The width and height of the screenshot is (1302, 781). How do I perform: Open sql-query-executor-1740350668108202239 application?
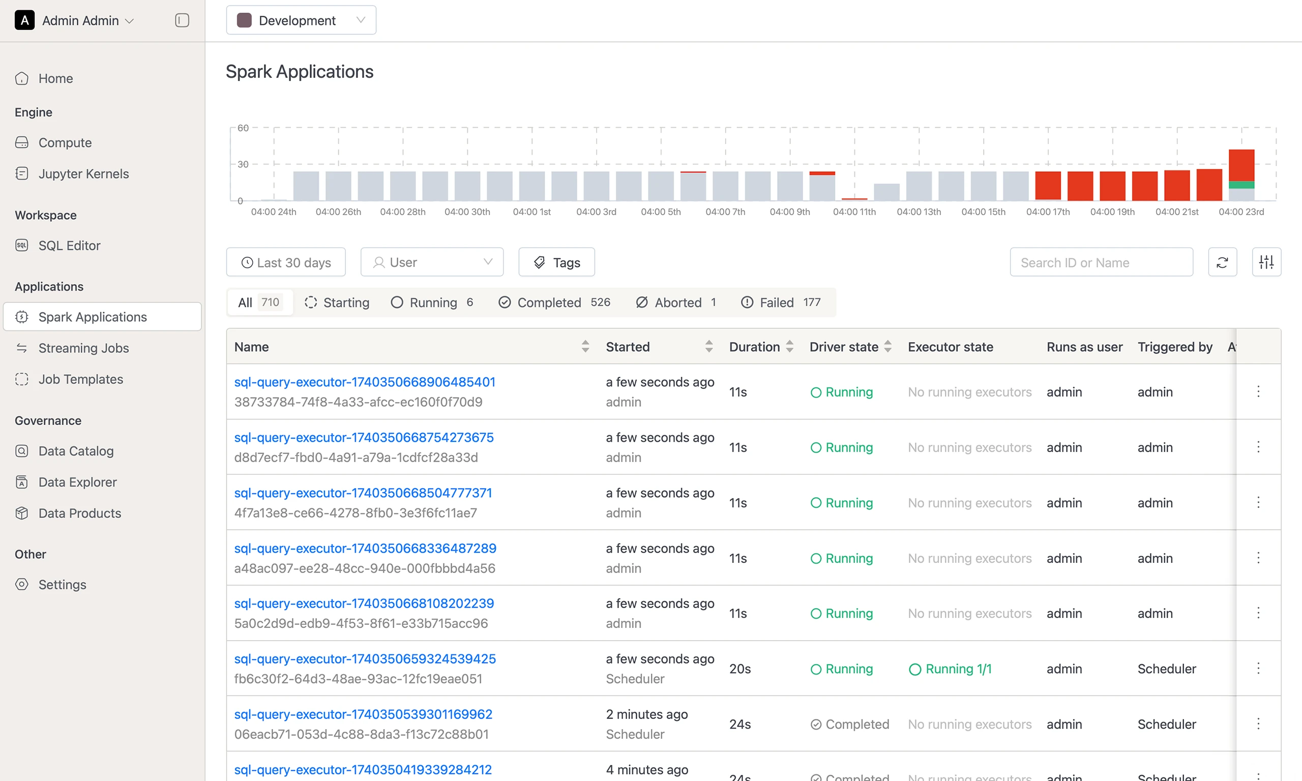click(364, 603)
